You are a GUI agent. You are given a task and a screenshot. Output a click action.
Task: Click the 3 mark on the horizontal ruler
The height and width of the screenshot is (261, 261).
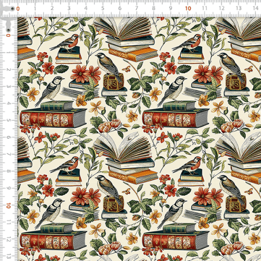pyautogui.click(x=69, y=8)
